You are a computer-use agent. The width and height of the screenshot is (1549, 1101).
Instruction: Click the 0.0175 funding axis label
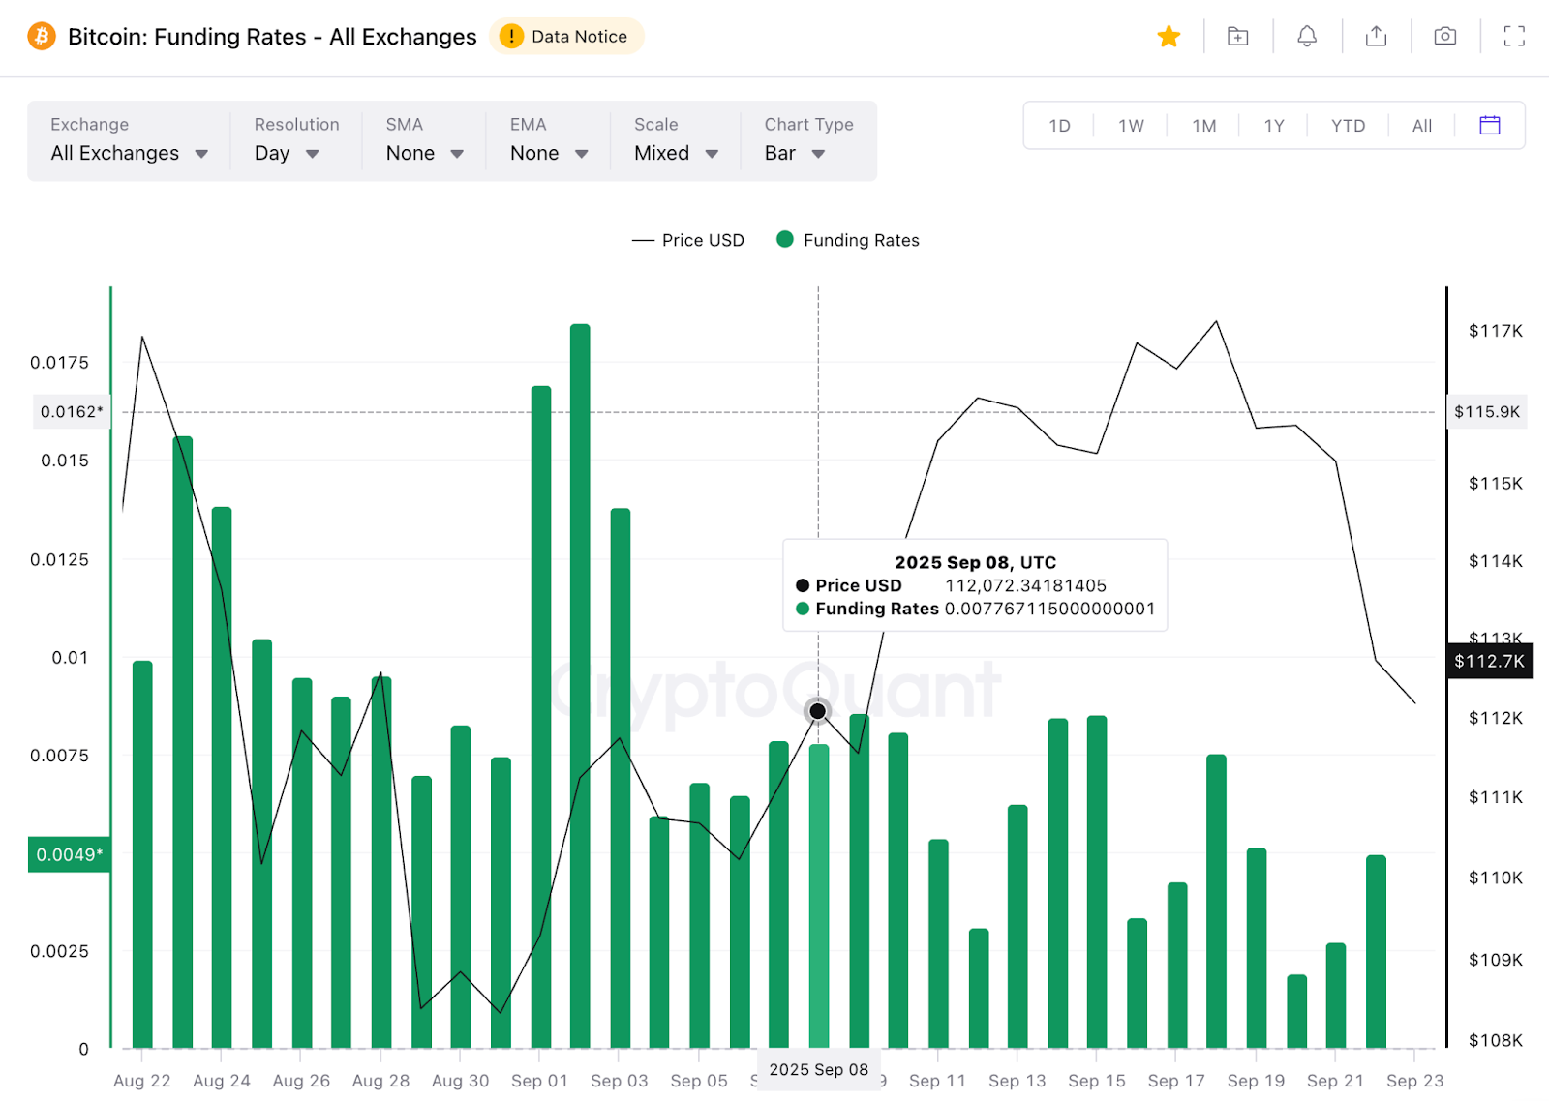point(59,363)
